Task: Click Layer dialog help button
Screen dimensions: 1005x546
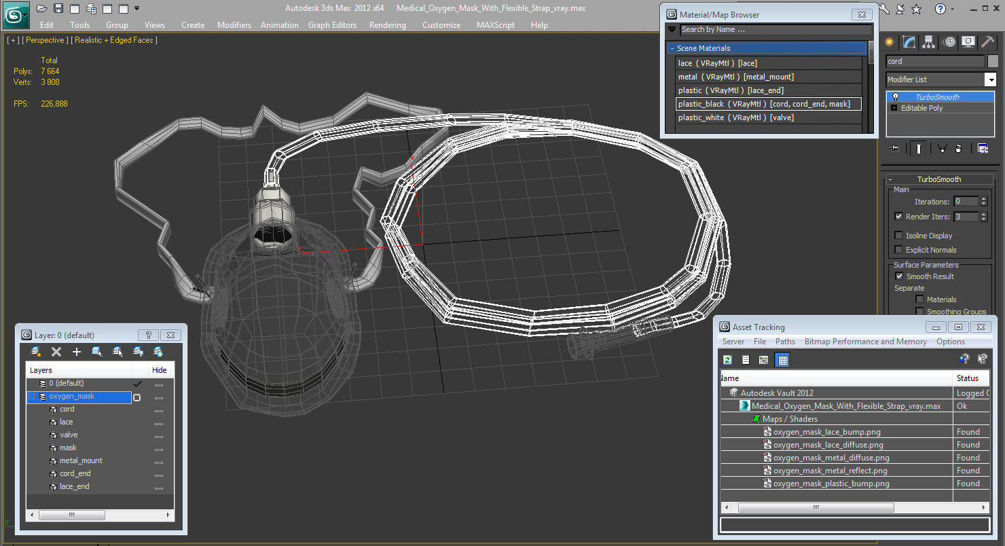Action: [x=148, y=335]
